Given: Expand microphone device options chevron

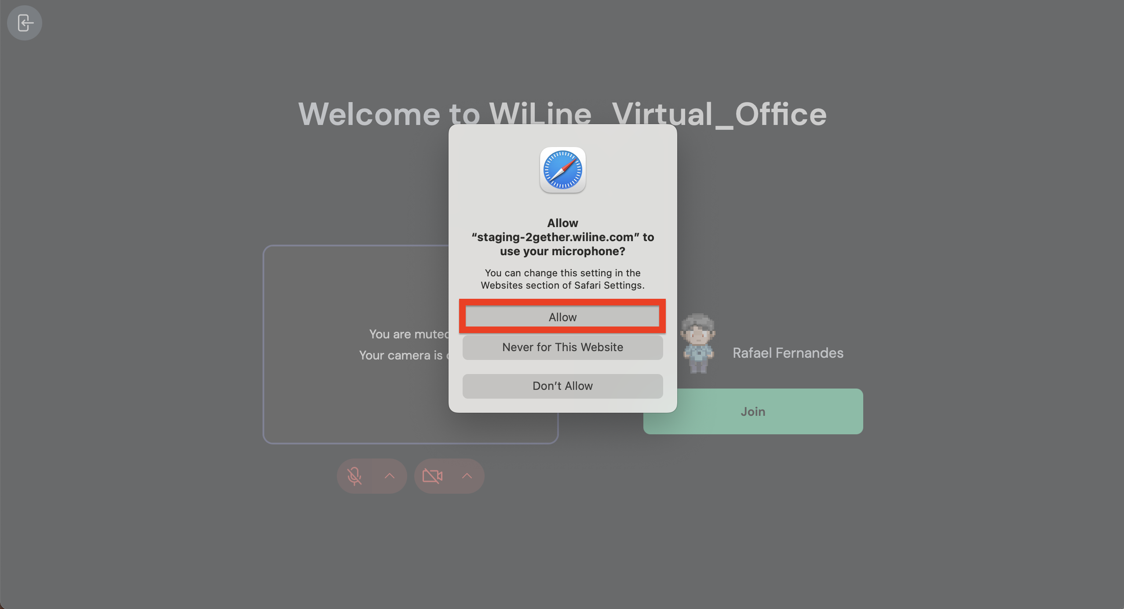Looking at the screenshot, I should 390,476.
